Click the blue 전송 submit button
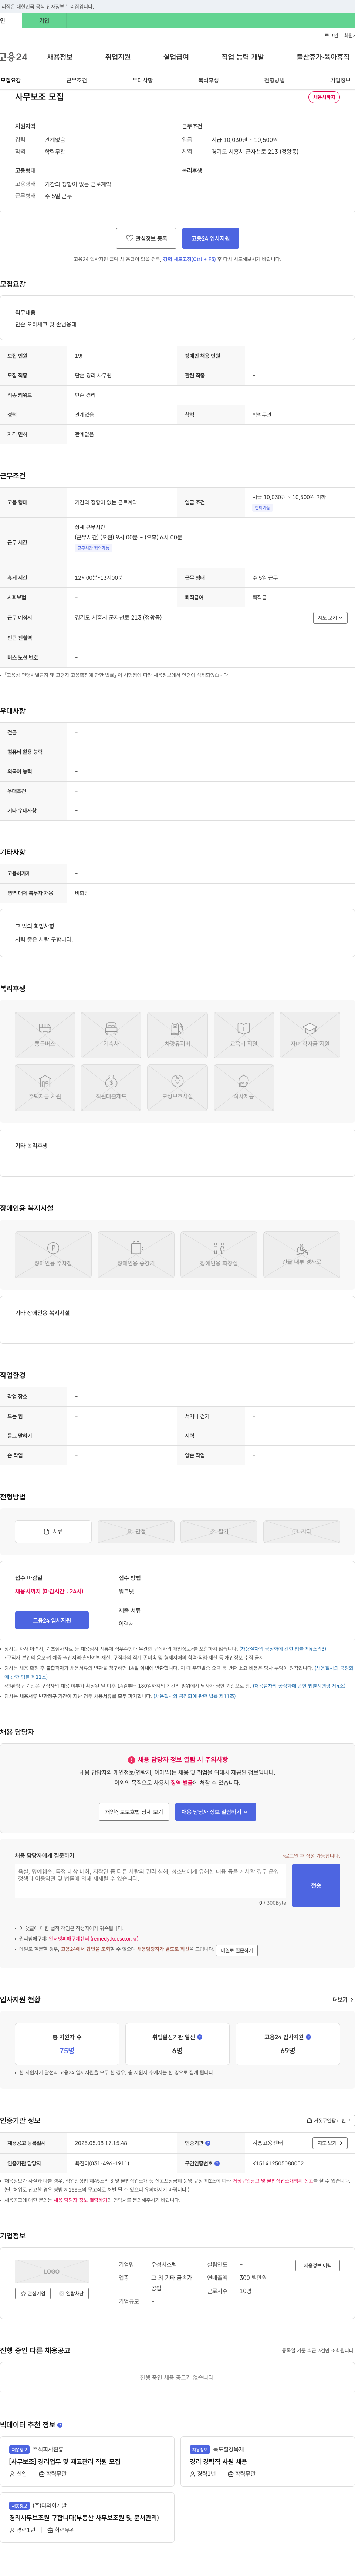 [316, 1885]
